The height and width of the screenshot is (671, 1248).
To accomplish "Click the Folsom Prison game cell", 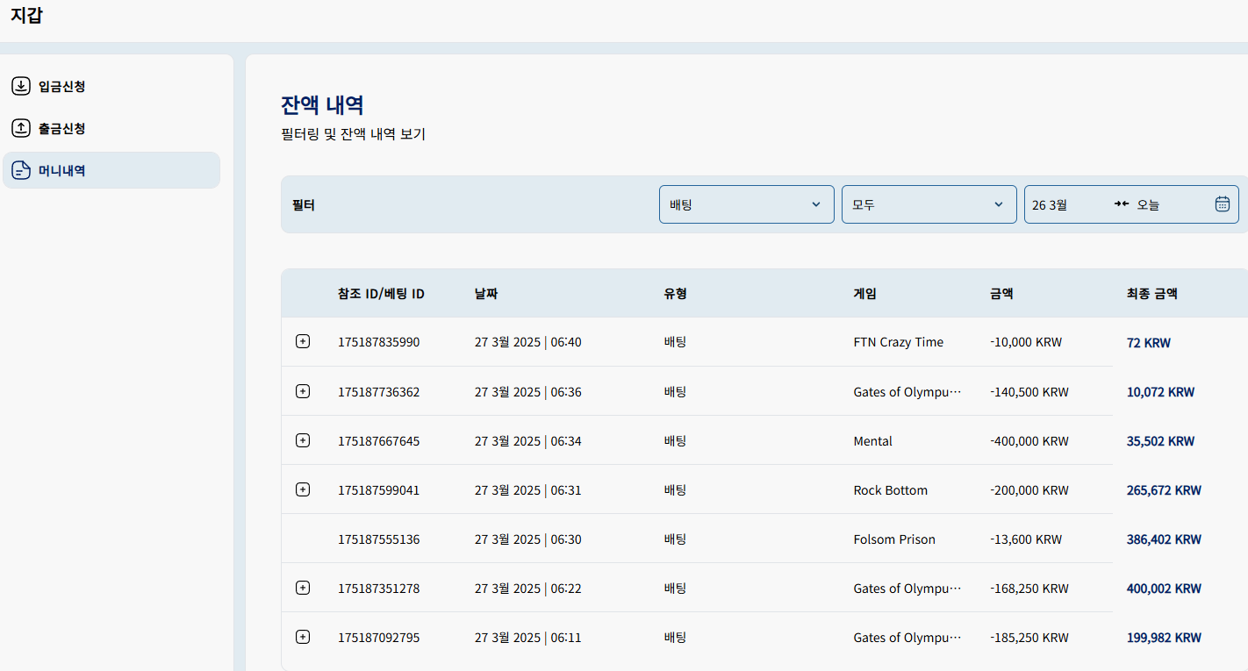I will pyautogui.click(x=894, y=539).
